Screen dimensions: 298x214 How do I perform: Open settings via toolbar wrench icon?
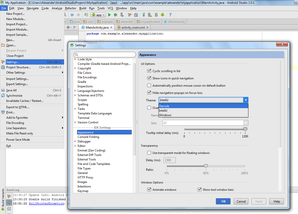(130, 15)
